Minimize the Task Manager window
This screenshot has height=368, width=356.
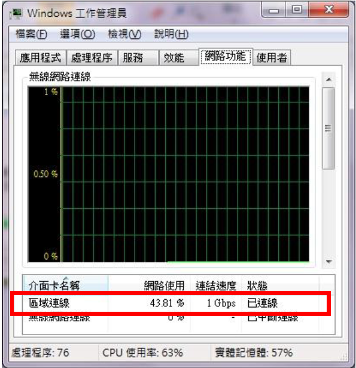coord(273,10)
